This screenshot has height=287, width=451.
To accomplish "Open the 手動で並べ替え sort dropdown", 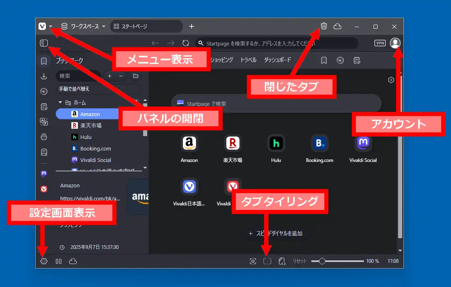I will [x=98, y=89].
